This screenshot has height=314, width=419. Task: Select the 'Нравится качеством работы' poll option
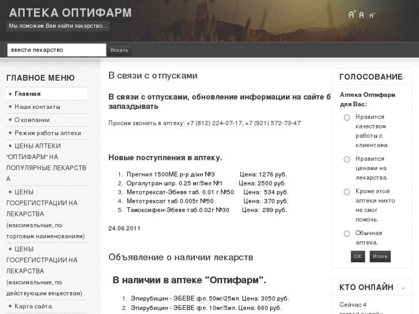[x=347, y=118]
